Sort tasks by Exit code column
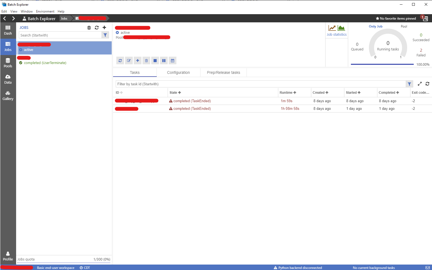The image size is (432, 270). click(421, 93)
